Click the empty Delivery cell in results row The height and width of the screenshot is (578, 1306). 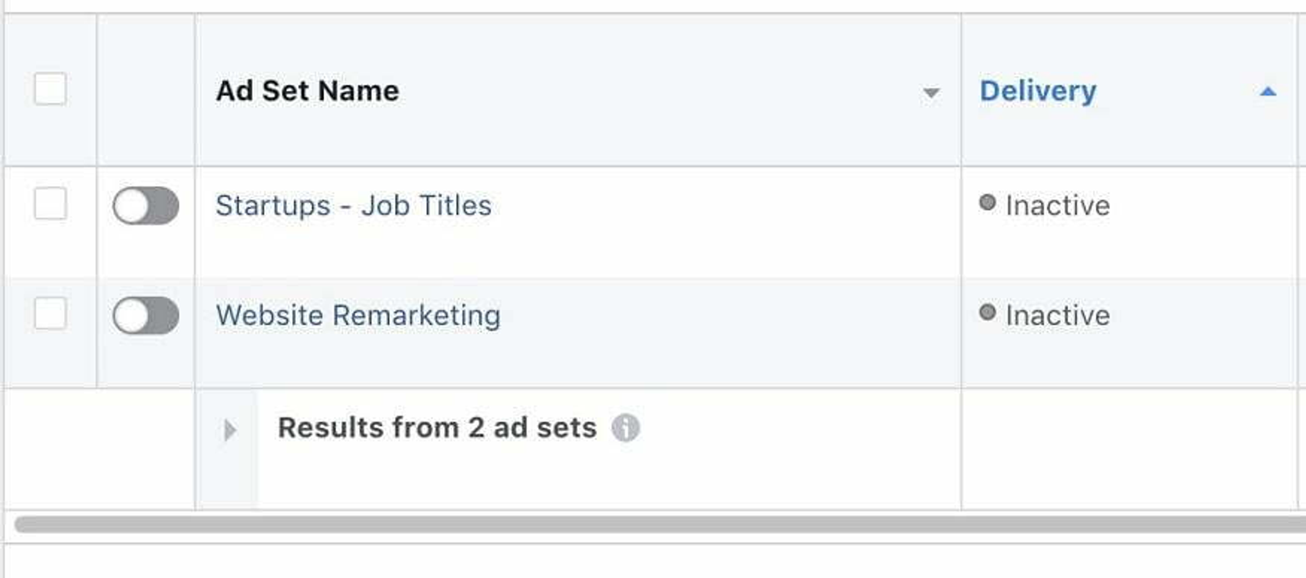pyautogui.click(x=1128, y=449)
